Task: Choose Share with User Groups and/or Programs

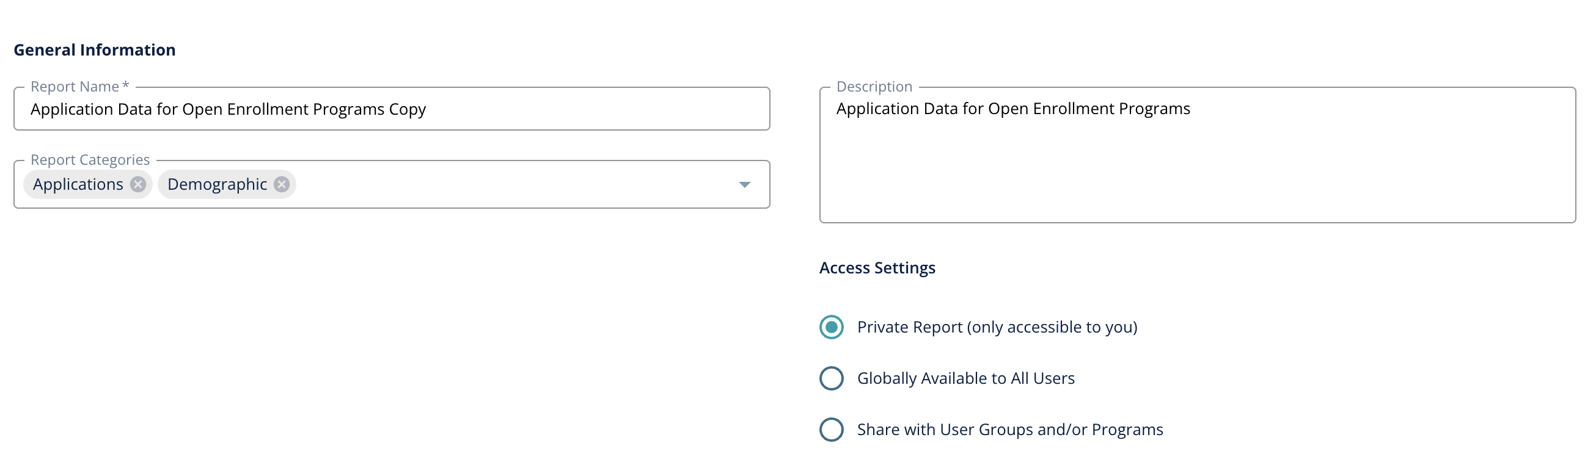Action: point(832,430)
